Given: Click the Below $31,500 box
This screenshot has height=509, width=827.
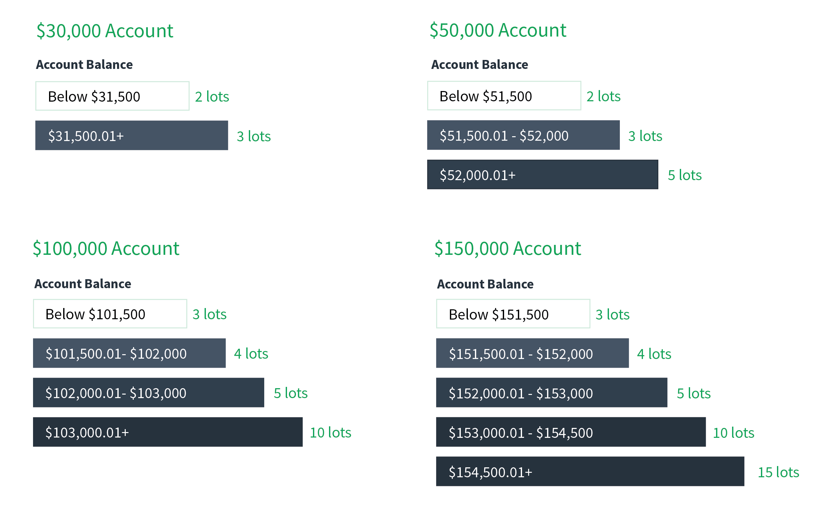Looking at the screenshot, I should [x=113, y=96].
